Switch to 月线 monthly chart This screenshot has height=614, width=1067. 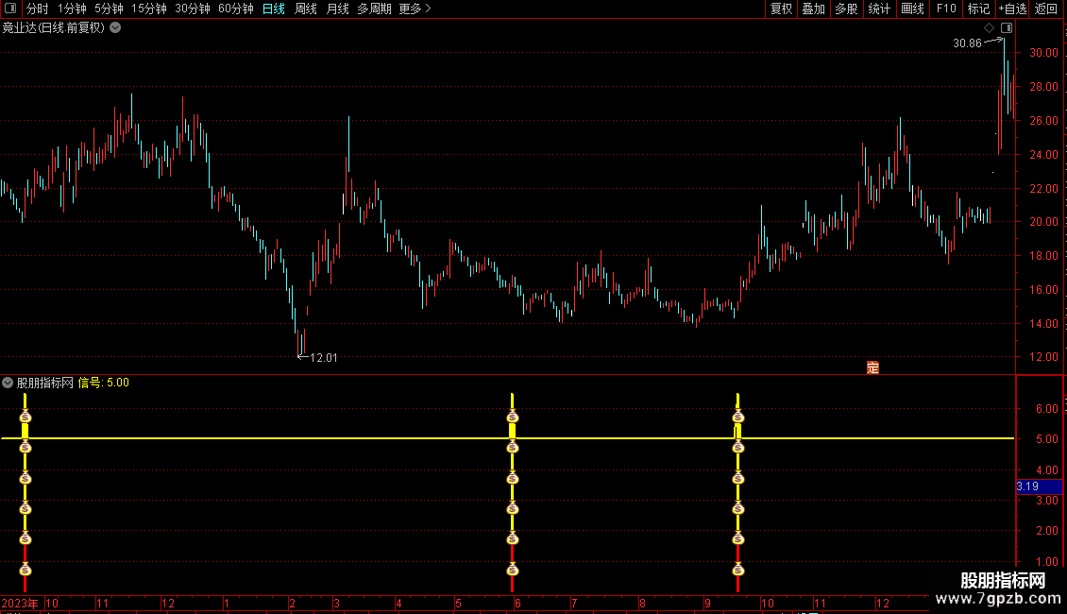[337, 9]
